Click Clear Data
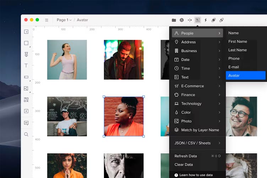This screenshot has width=267, height=178. click(197, 164)
